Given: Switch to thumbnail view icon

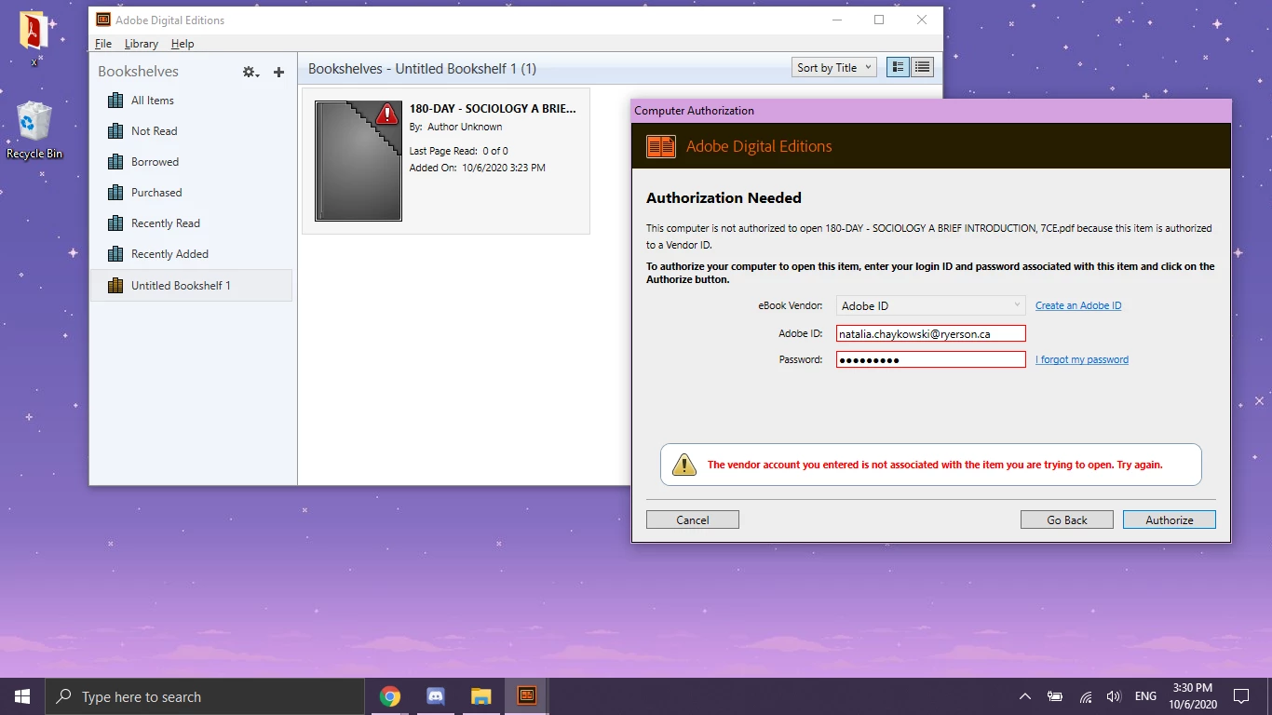Looking at the screenshot, I should click(898, 67).
